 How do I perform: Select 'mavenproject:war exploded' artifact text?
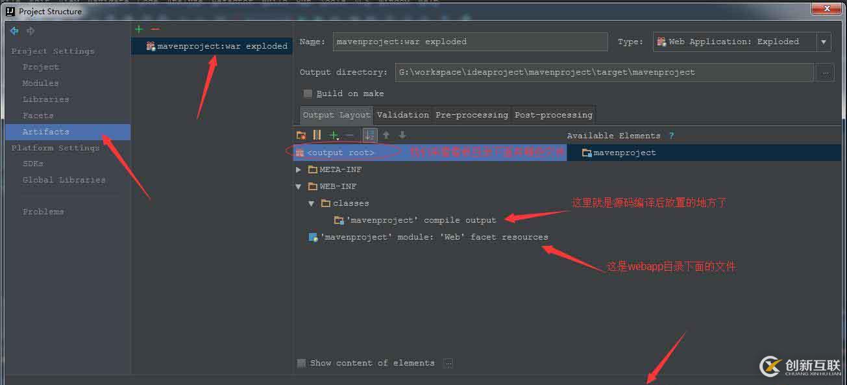(x=223, y=46)
